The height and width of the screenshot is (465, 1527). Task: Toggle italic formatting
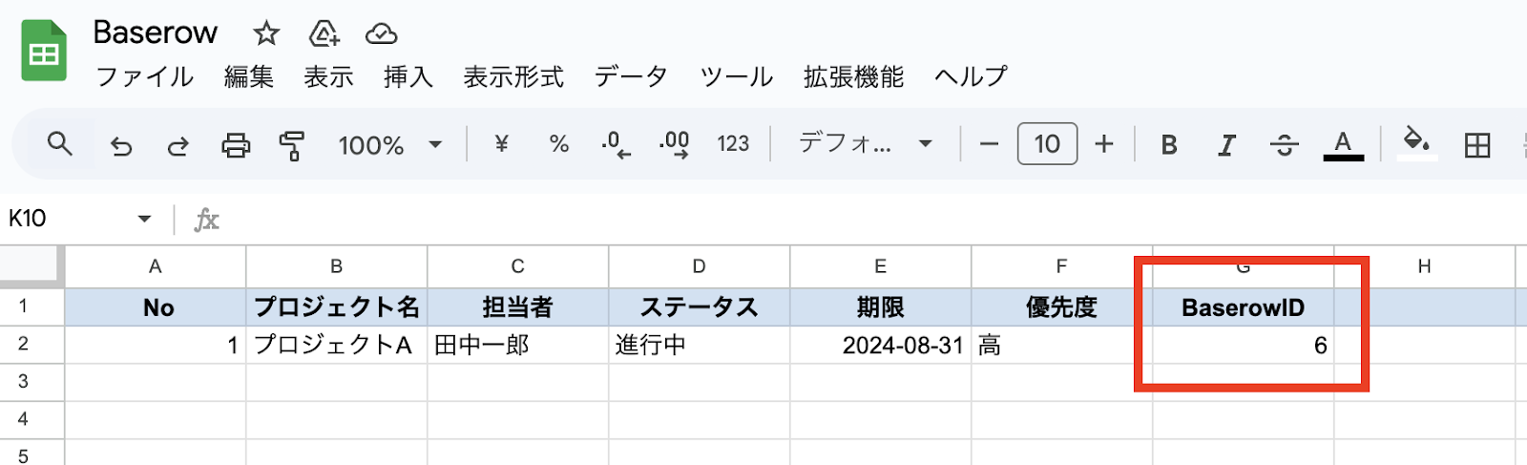(x=1226, y=145)
